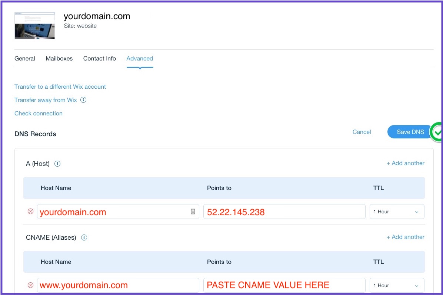Click Transfer to a different Wix account
The height and width of the screenshot is (295, 443).
click(60, 86)
